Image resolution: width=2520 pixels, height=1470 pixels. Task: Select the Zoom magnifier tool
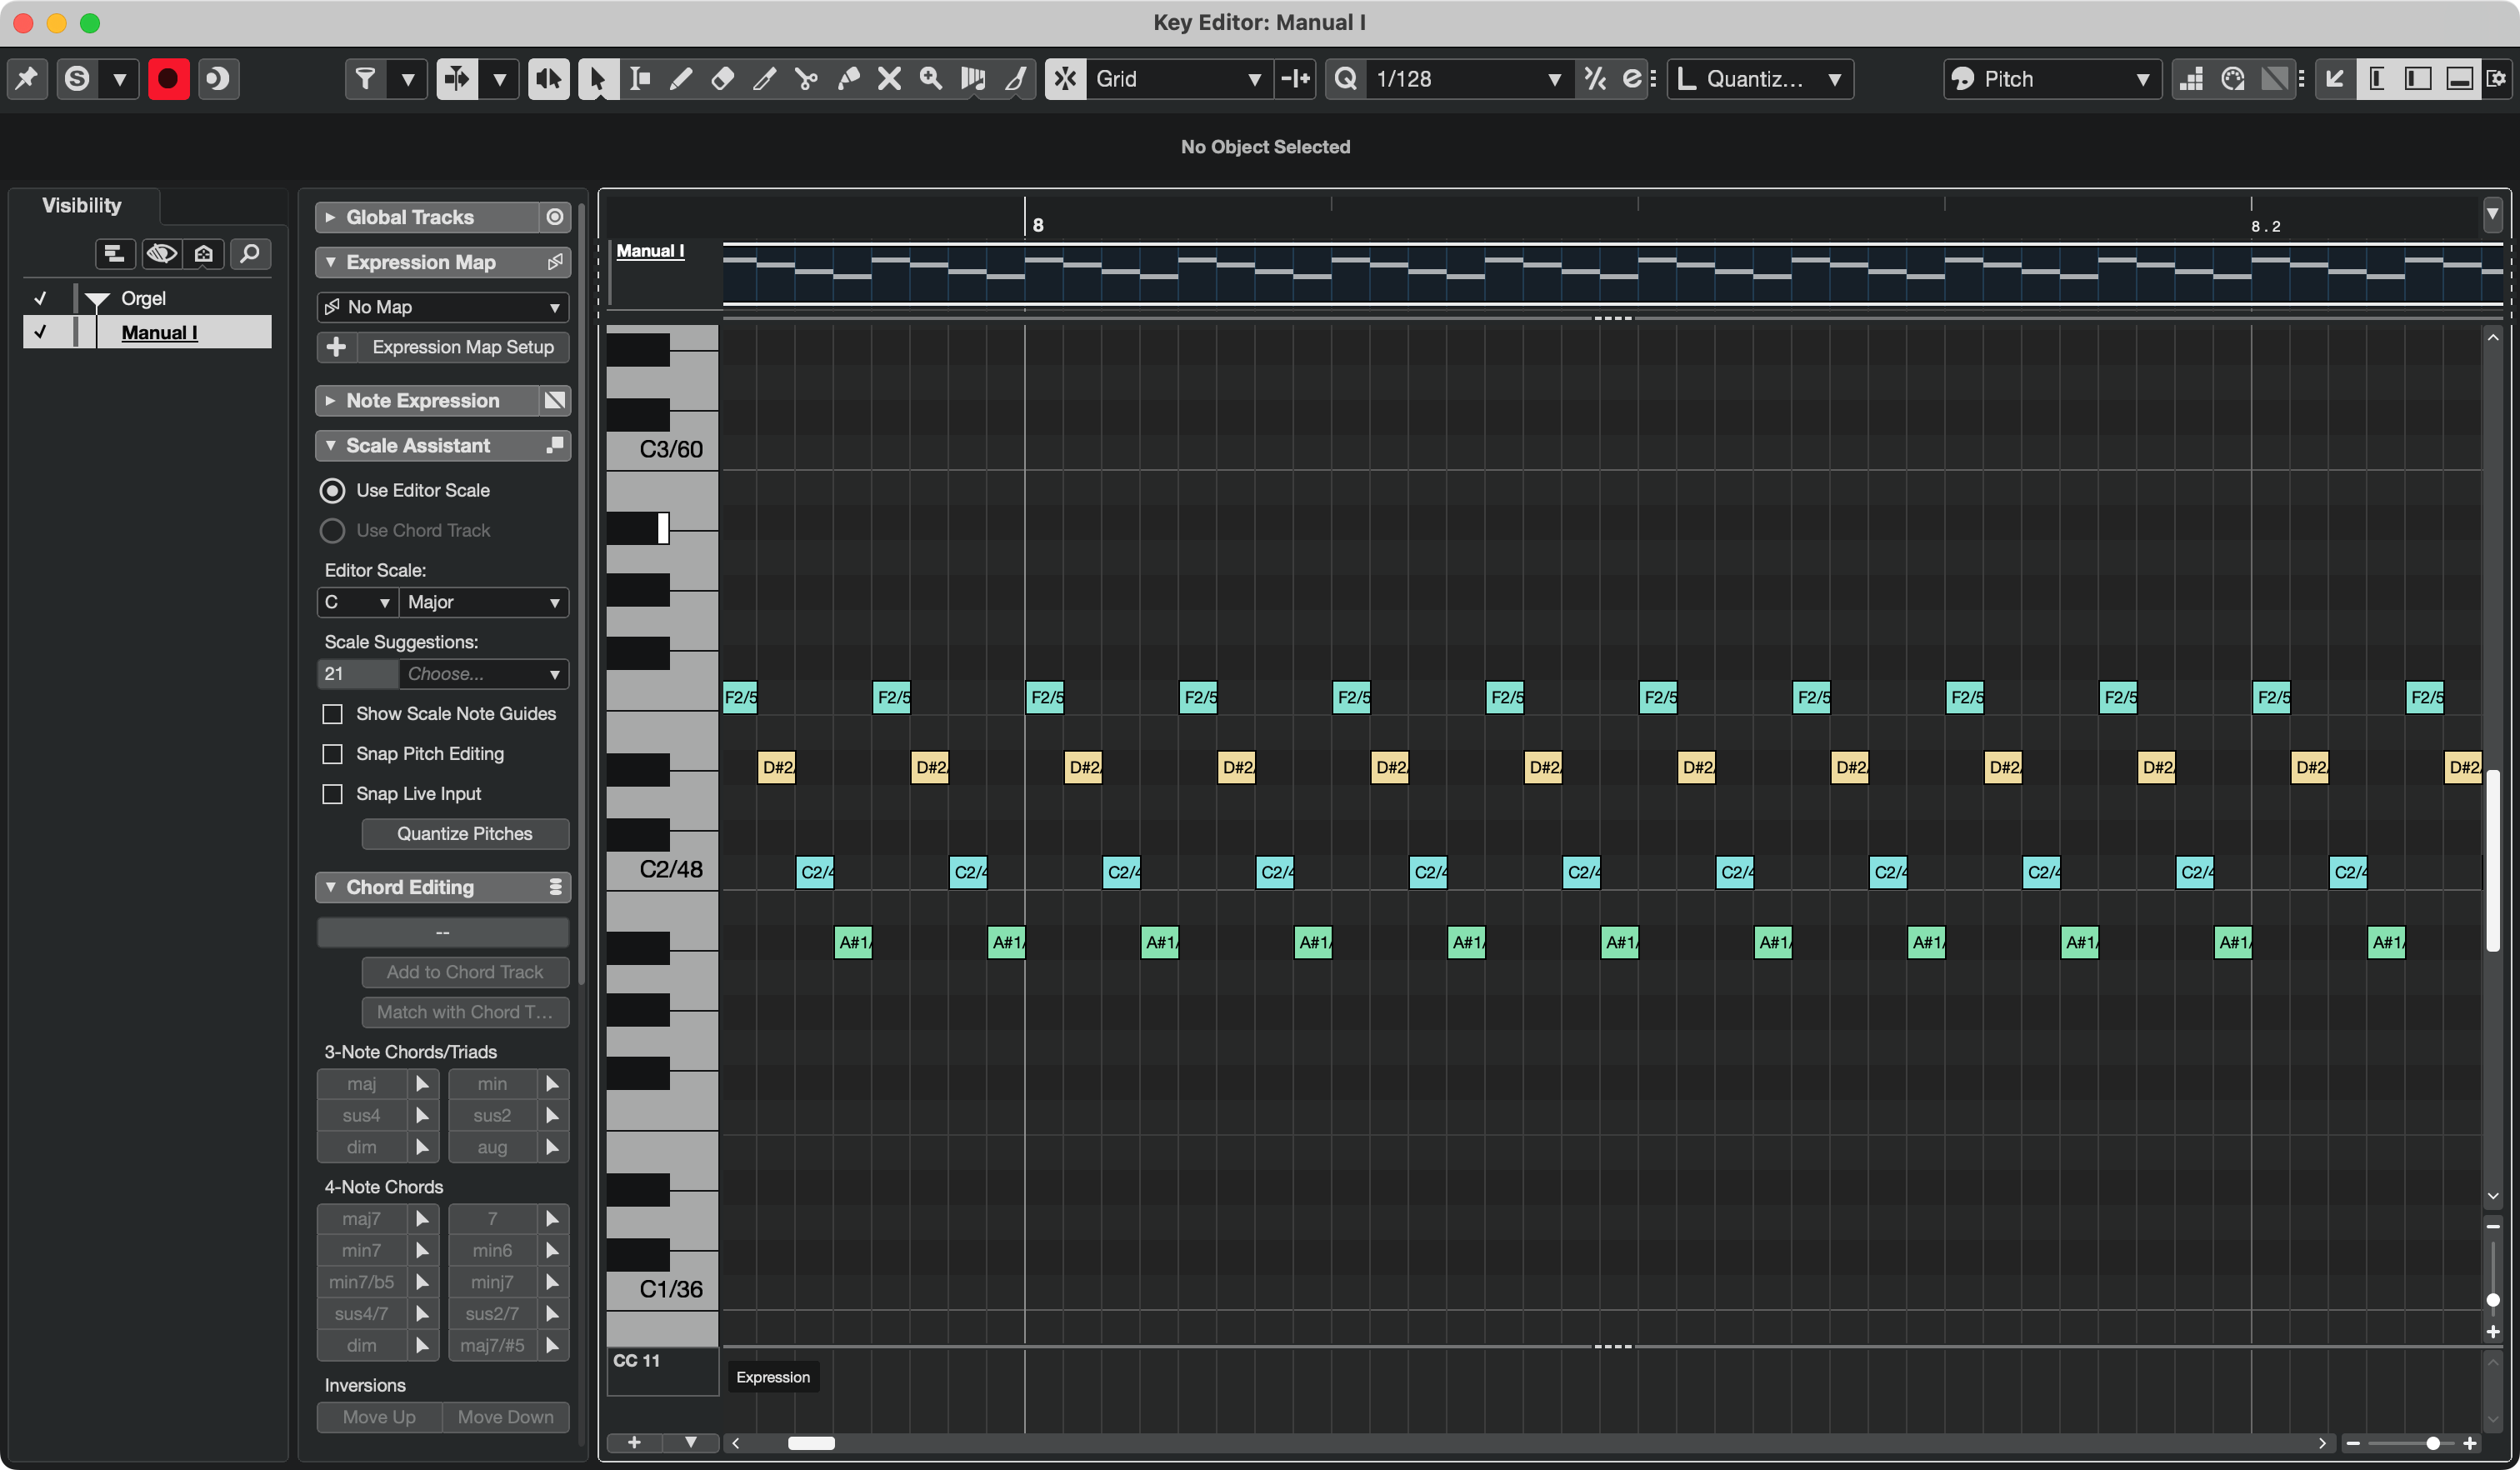(931, 79)
